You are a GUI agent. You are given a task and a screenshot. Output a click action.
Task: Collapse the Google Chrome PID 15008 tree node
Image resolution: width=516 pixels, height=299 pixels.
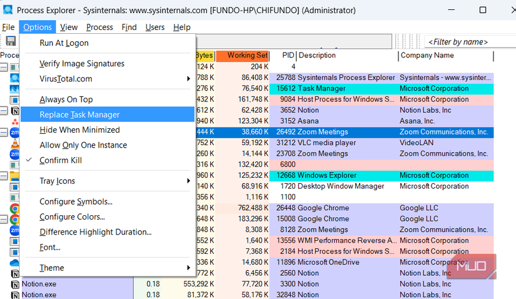click(4, 220)
